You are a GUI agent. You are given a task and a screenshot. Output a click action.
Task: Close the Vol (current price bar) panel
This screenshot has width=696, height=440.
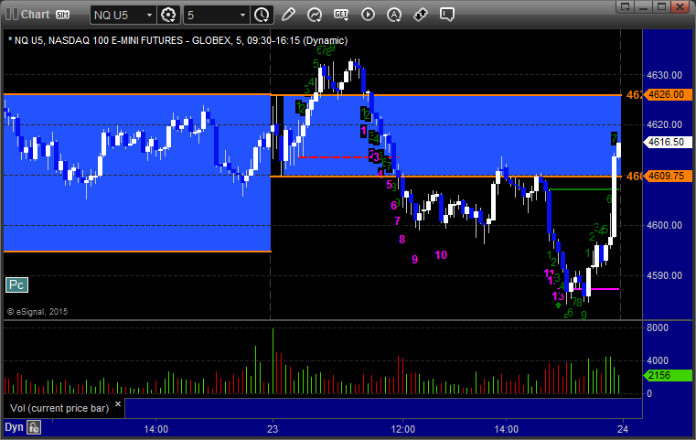[118, 404]
